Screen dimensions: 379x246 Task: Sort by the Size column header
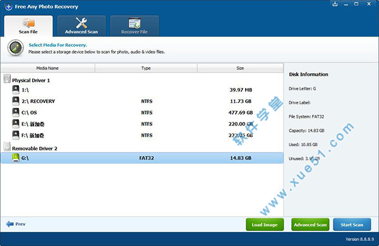[240, 68]
